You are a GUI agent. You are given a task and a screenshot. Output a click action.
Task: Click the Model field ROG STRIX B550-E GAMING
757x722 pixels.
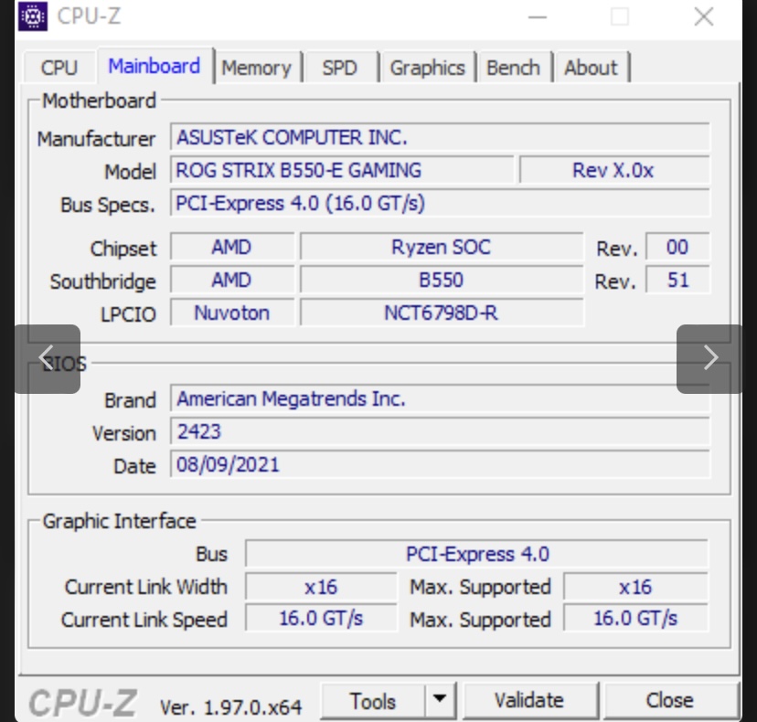pyautogui.click(x=342, y=170)
